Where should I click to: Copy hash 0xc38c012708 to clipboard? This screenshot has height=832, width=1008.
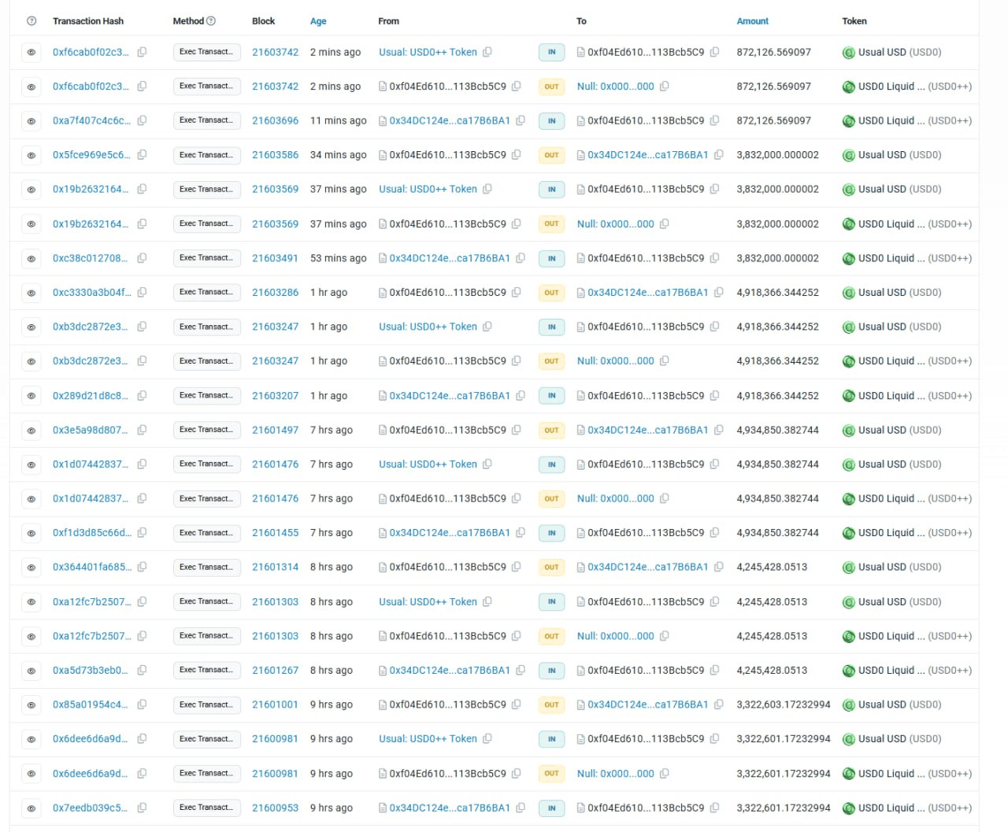pyautogui.click(x=142, y=258)
